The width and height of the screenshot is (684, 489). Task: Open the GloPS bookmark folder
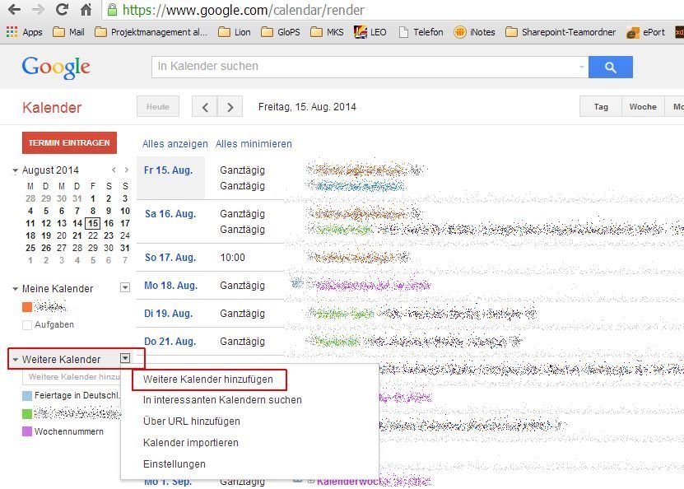281,32
